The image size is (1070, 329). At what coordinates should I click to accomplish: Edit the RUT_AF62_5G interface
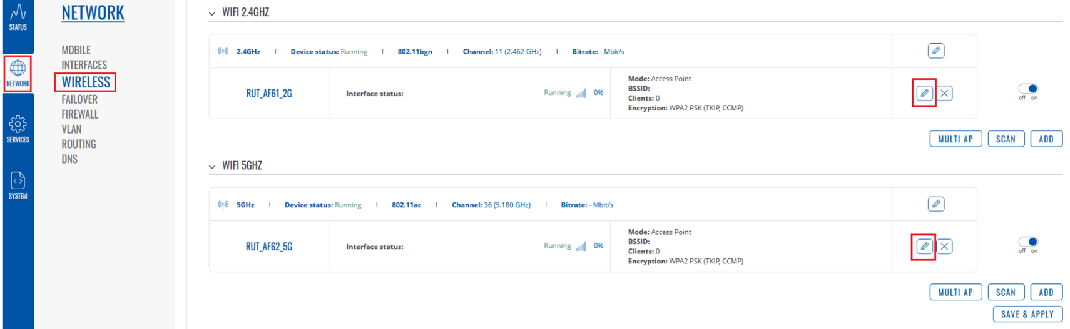924,246
